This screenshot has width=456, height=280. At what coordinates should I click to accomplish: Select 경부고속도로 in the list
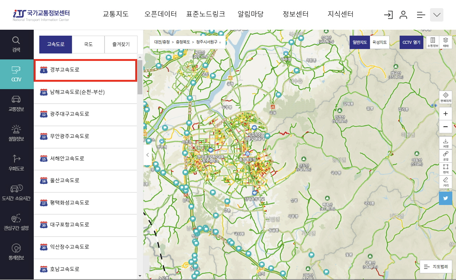(85, 70)
